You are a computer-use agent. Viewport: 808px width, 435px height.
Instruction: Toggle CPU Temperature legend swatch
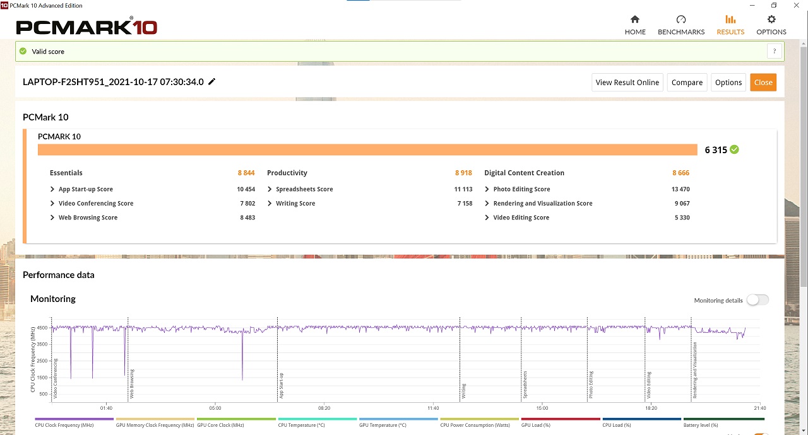click(x=318, y=419)
